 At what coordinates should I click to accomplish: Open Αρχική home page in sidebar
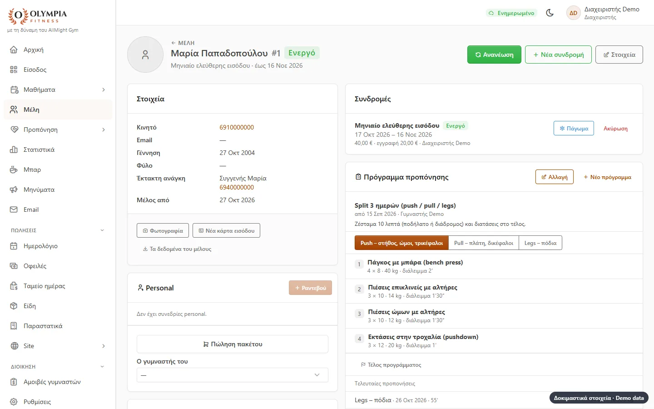point(58,50)
